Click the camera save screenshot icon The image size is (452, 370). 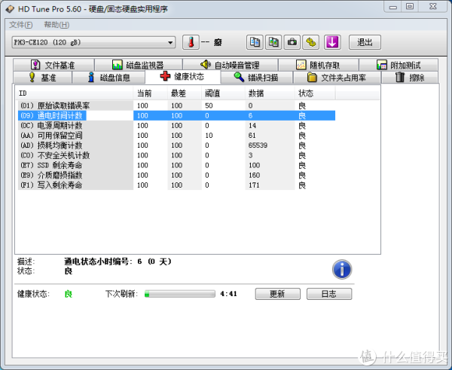292,42
